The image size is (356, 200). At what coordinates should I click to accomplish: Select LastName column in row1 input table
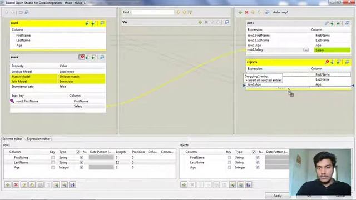click(x=23, y=41)
